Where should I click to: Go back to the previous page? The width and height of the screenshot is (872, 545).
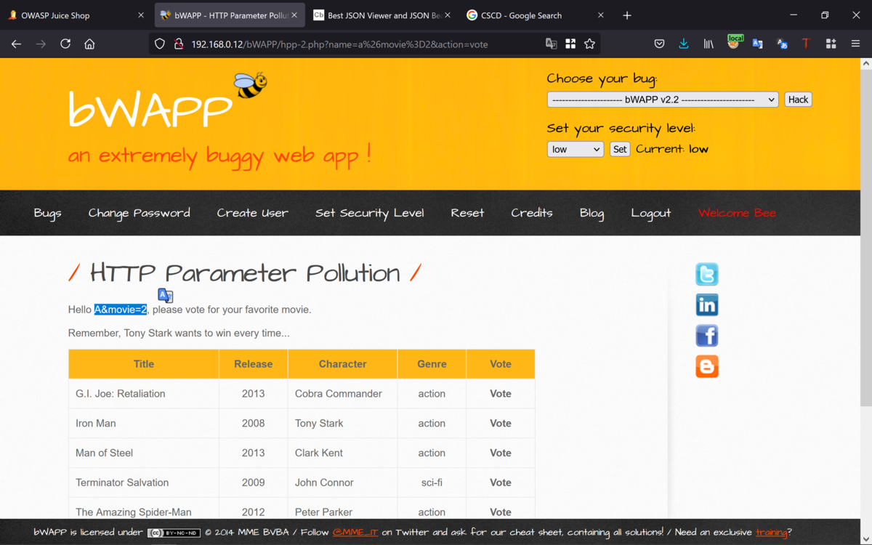pyautogui.click(x=16, y=44)
